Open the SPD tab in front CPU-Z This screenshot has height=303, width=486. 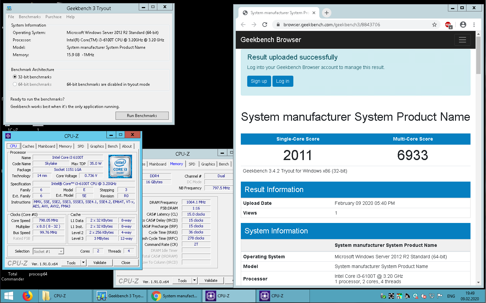[81, 146]
